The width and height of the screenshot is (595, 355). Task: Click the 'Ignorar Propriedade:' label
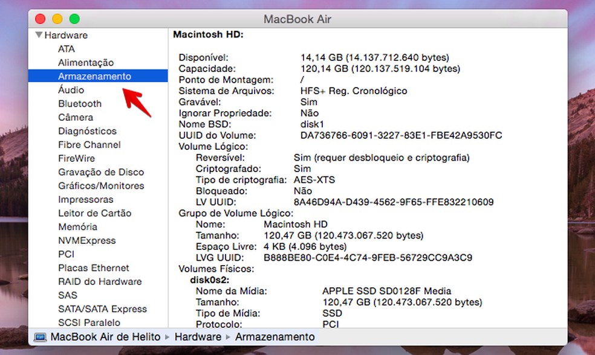tap(226, 114)
